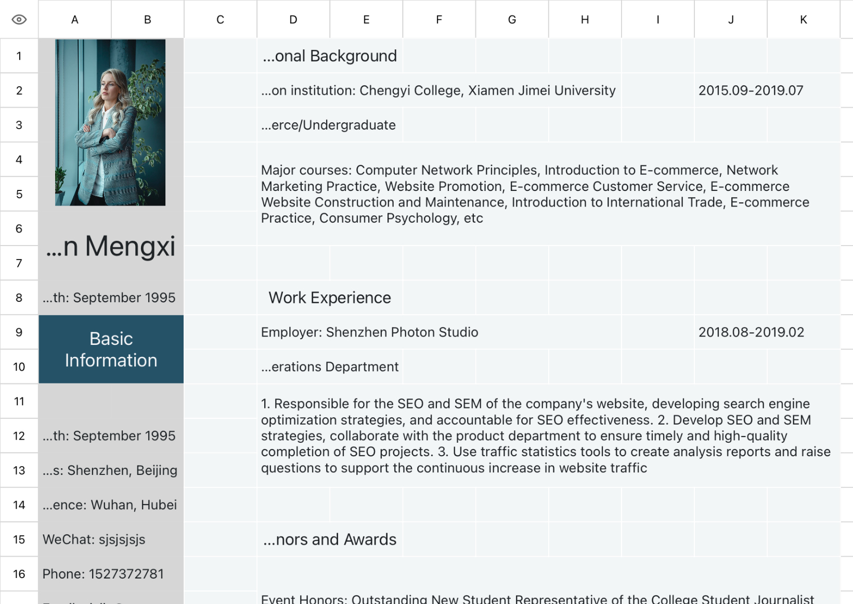Screen dimensions: 853x604
Task: Select row 5 header
Action: coord(19,194)
